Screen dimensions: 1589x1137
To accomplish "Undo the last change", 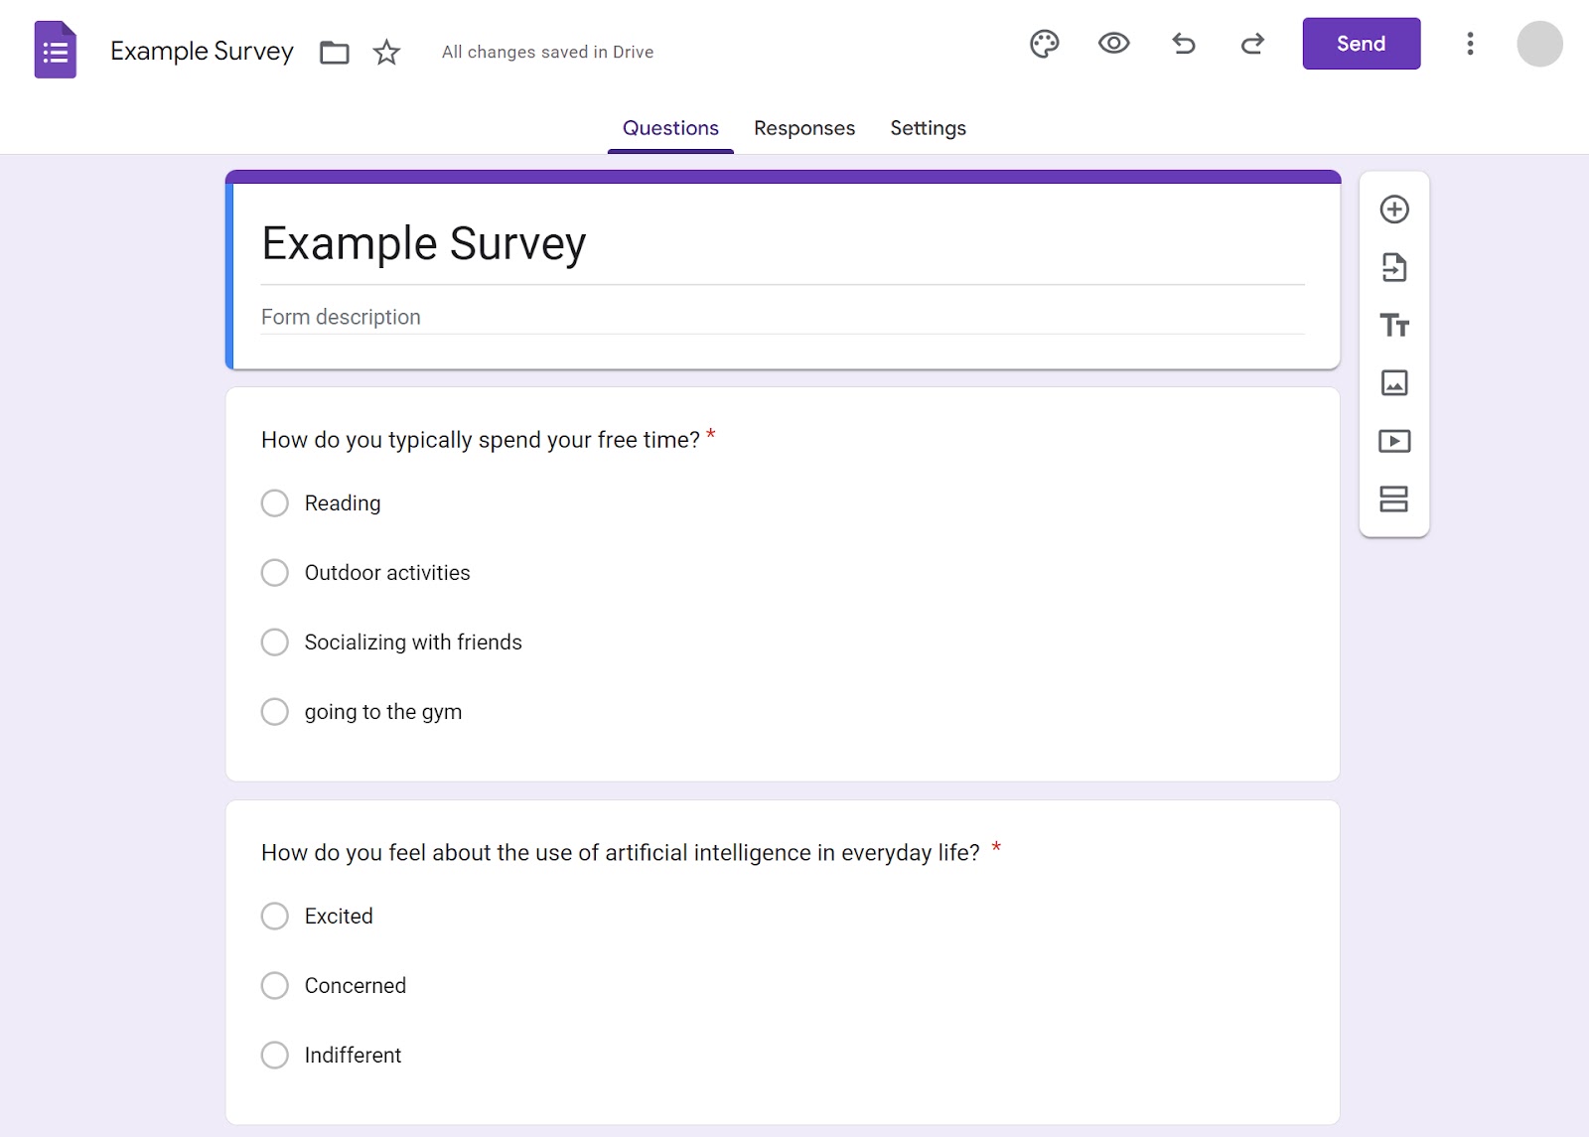I will coord(1183,44).
